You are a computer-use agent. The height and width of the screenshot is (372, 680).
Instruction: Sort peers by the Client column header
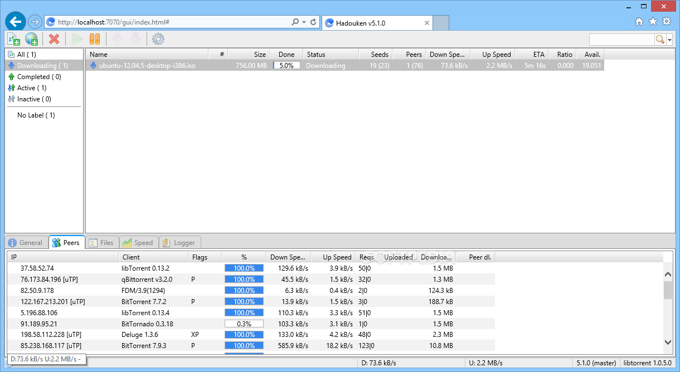[153, 257]
